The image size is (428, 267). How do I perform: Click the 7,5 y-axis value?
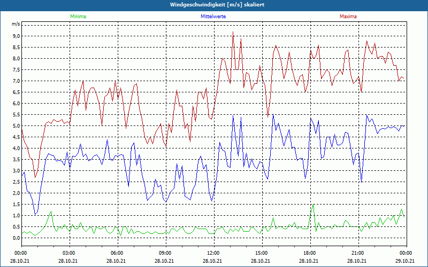[x=16, y=70]
